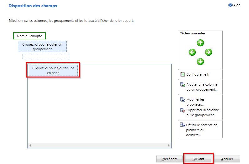Click the green right arrow
Screen dimensions: 249x164
[208, 52]
